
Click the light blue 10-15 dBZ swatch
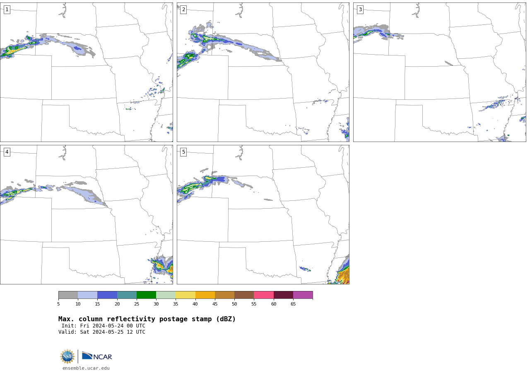coord(88,295)
